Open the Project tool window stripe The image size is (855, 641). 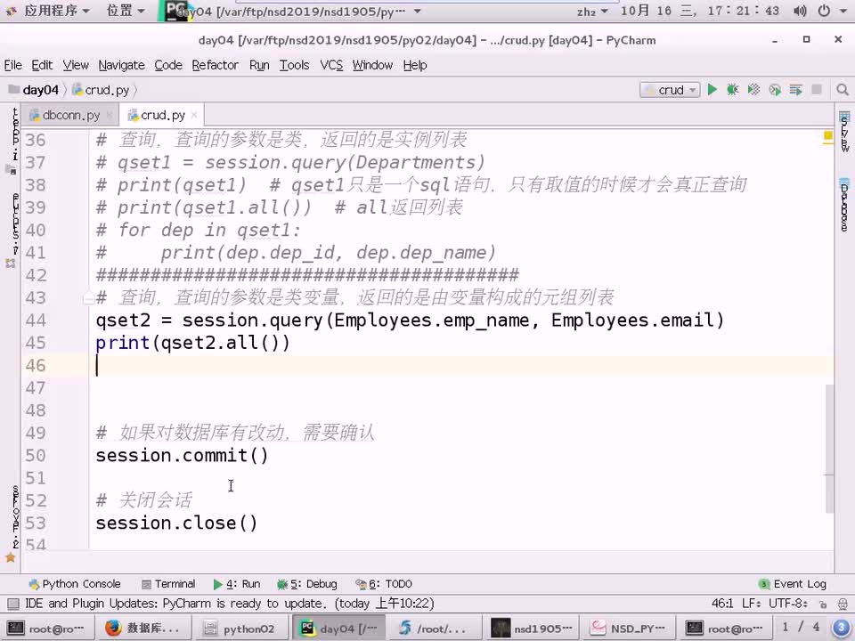(x=13, y=141)
